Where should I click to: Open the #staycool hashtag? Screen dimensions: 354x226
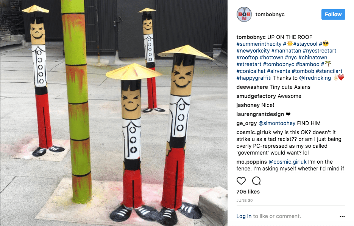point(305,44)
